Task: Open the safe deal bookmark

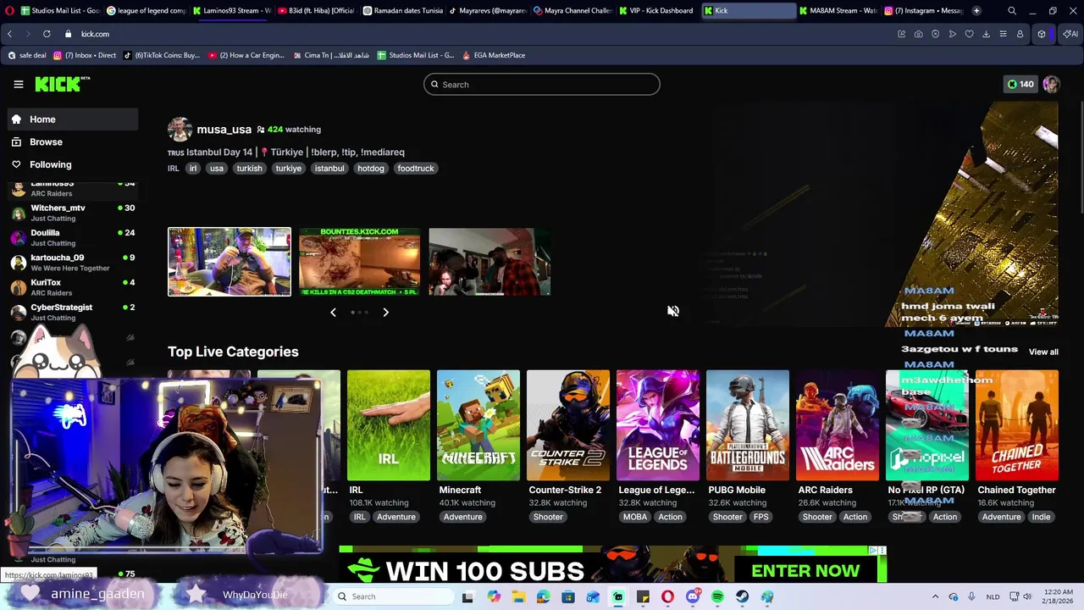Action: tap(27, 55)
